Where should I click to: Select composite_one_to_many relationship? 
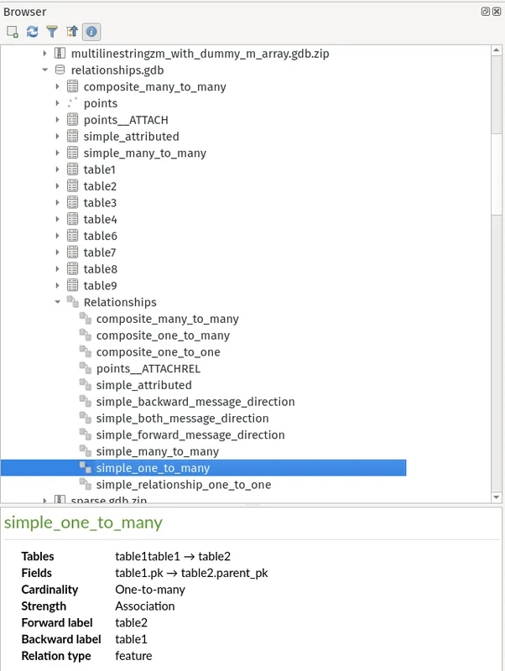tap(163, 335)
